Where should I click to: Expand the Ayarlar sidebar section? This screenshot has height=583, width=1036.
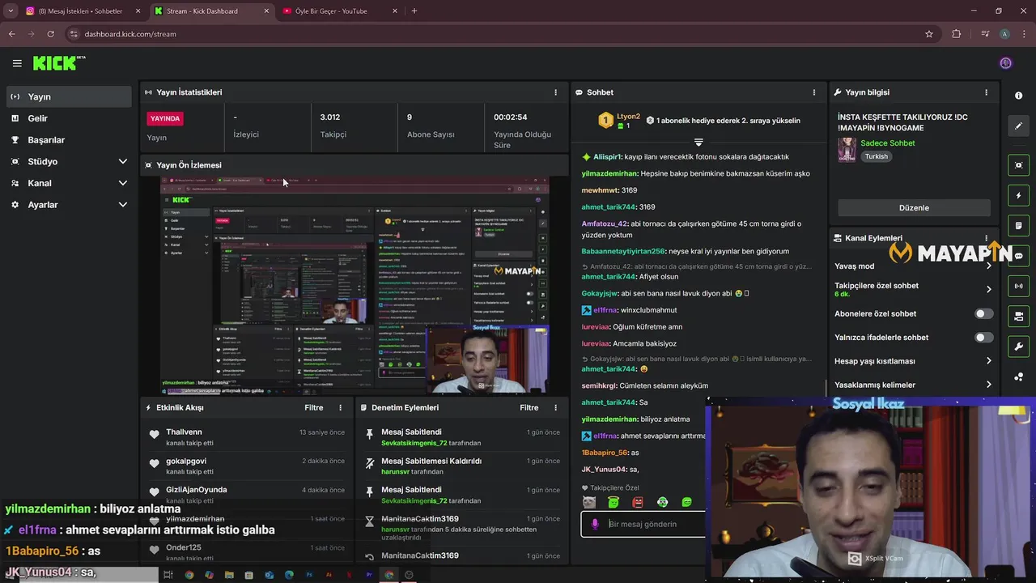(69, 205)
